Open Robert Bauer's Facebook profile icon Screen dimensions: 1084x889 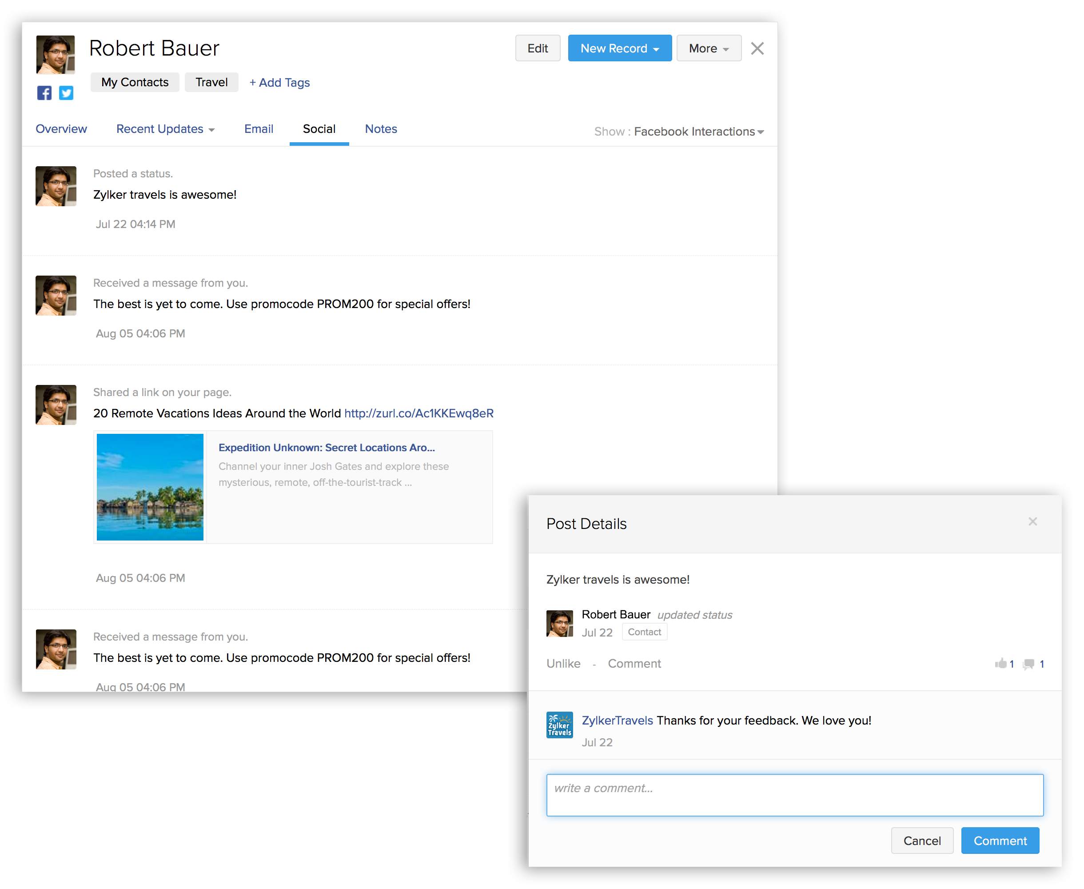click(x=44, y=93)
